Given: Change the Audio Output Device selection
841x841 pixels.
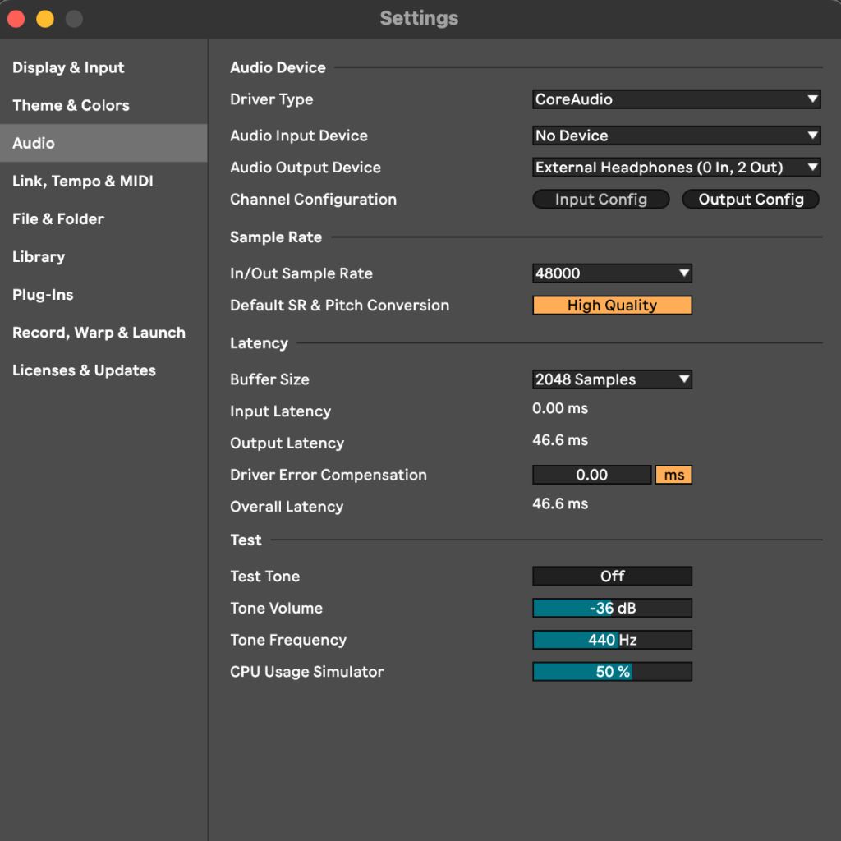Looking at the screenshot, I should [x=675, y=167].
